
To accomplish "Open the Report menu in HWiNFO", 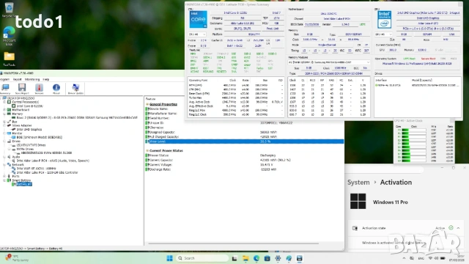I will pyautogui.click(x=18, y=79).
